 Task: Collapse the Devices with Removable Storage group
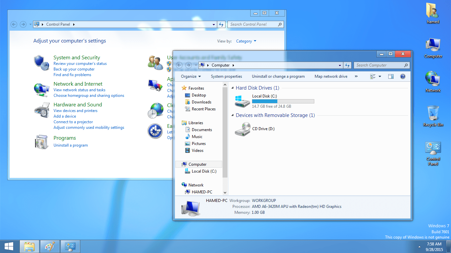[x=233, y=116]
